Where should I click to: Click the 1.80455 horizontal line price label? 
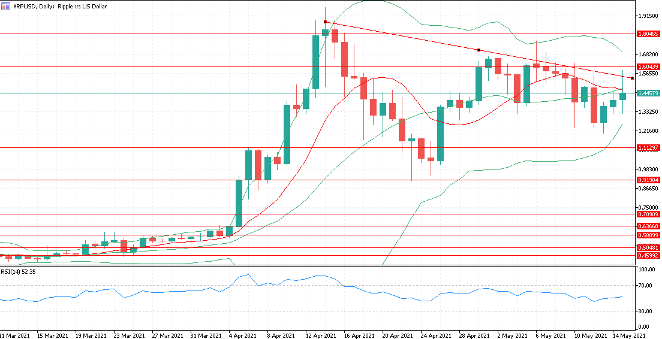pos(649,34)
